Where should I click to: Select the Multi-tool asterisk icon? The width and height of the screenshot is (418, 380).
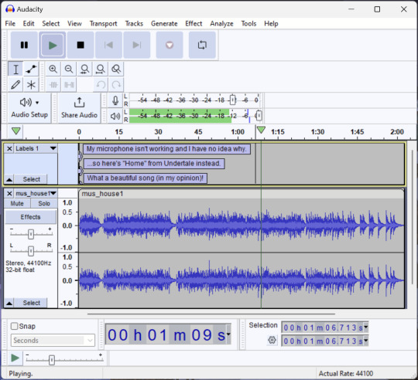tap(31, 85)
